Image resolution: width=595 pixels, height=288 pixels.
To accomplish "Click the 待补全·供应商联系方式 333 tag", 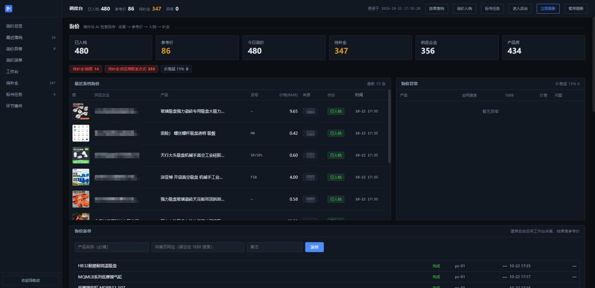I will point(132,69).
